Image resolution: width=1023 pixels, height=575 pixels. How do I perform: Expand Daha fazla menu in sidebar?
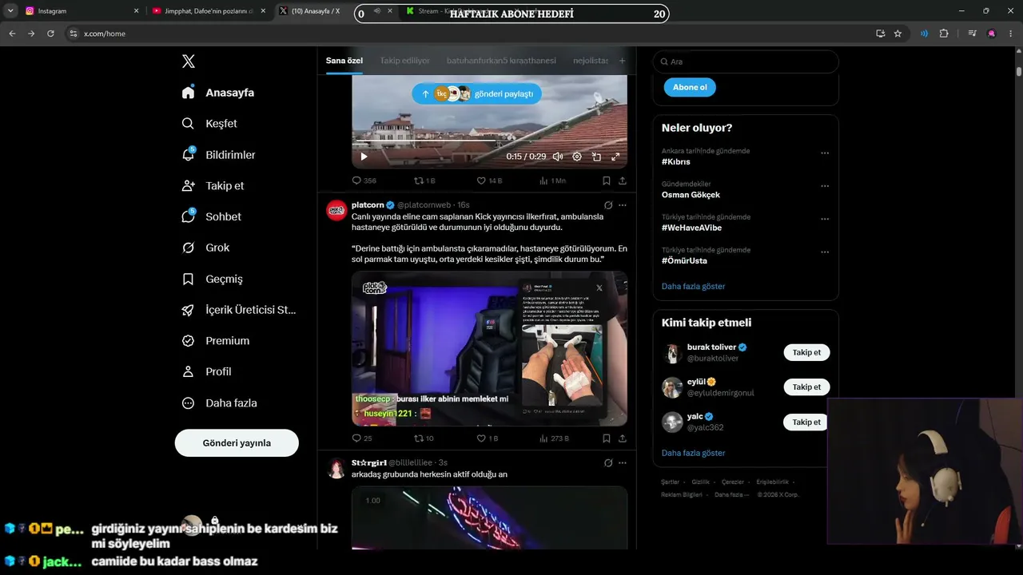[x=221, y=403]
